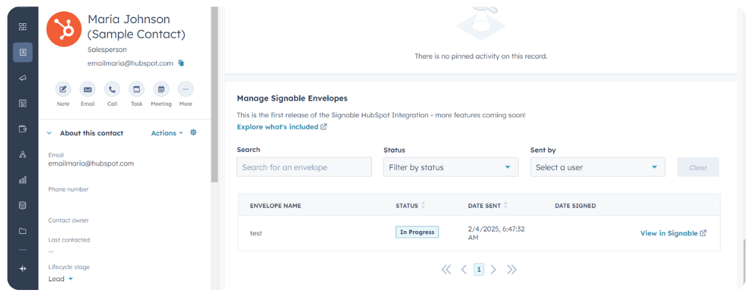Click the HubSpot contact avatar logo

click(64, 29)
